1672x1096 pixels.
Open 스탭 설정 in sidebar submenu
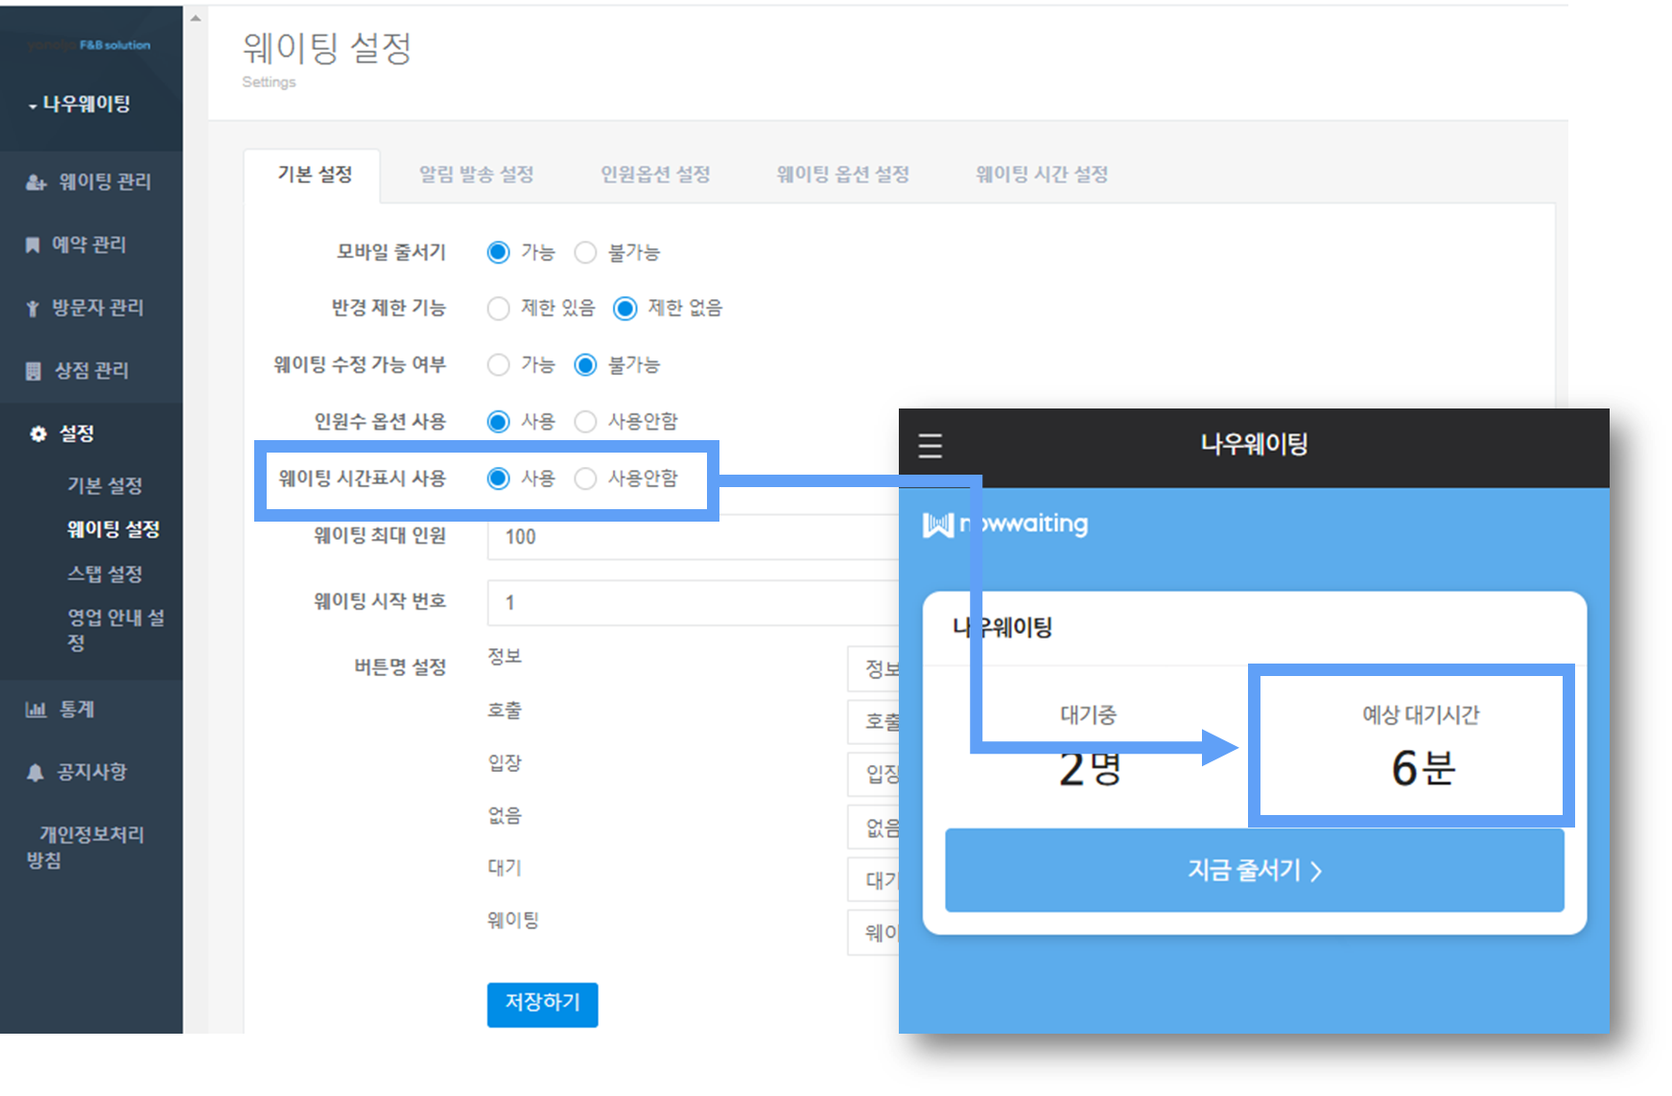tap(105, 573)
